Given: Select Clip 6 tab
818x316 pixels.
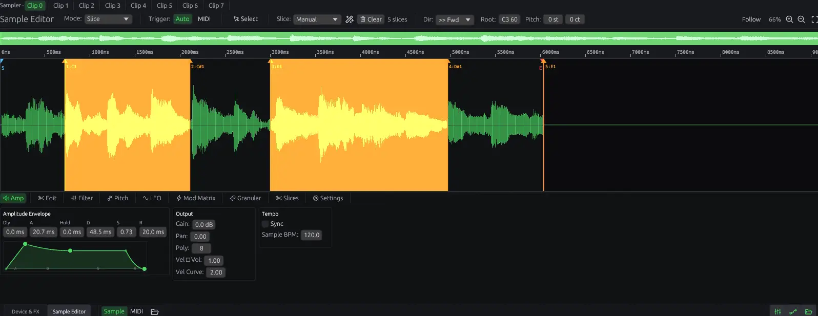Looking at the screenshot, I should (x=190, y=6).
